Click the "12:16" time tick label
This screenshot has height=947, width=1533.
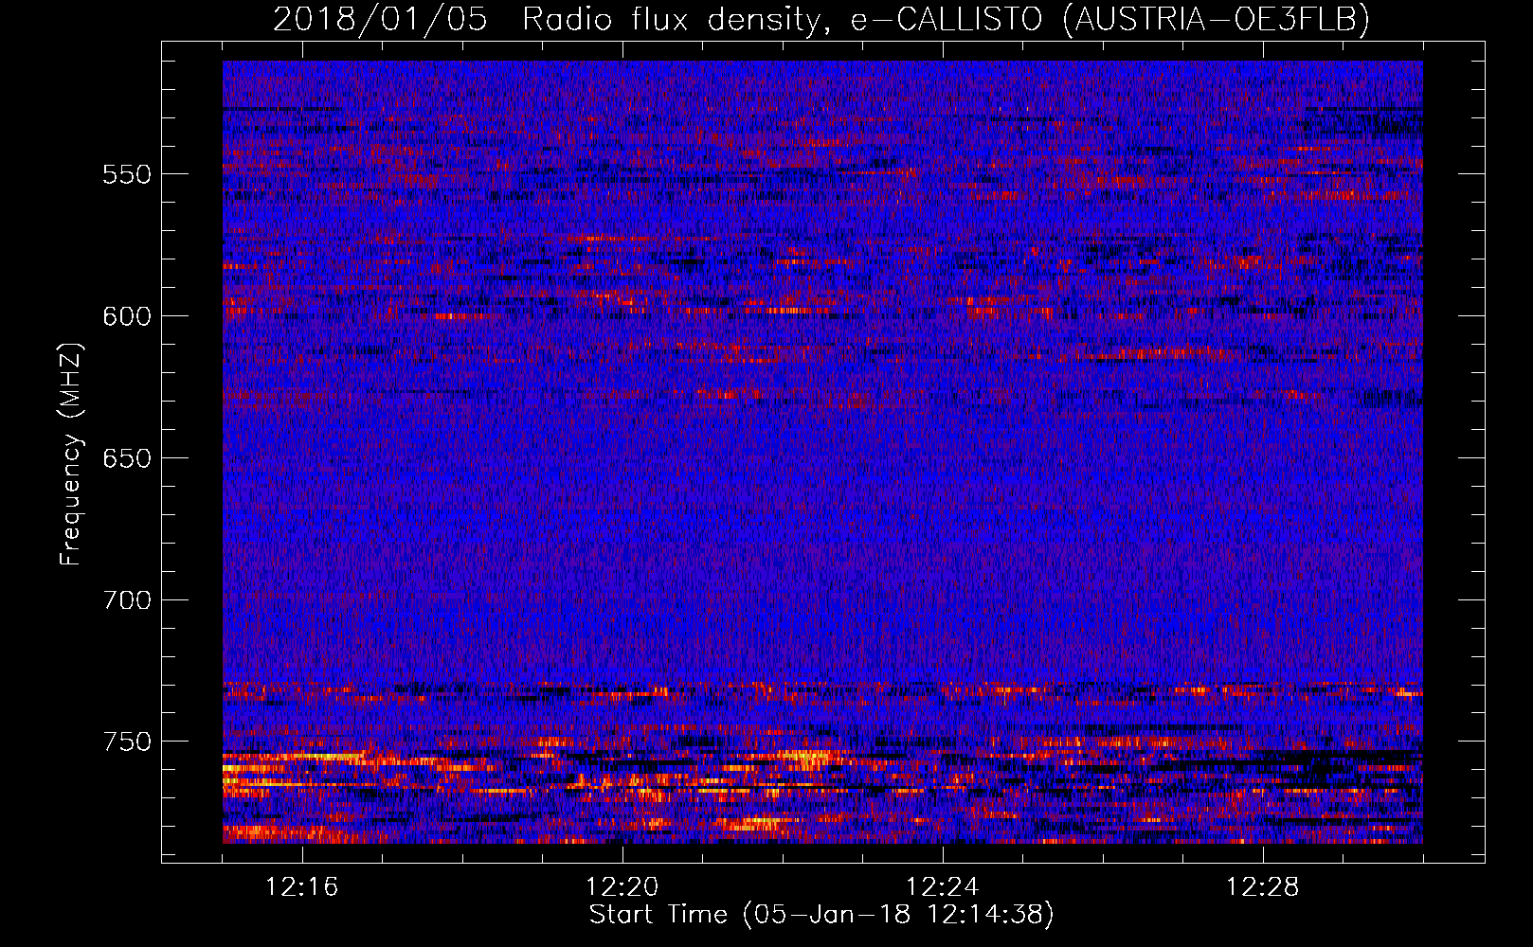click(x=301, y=887)
